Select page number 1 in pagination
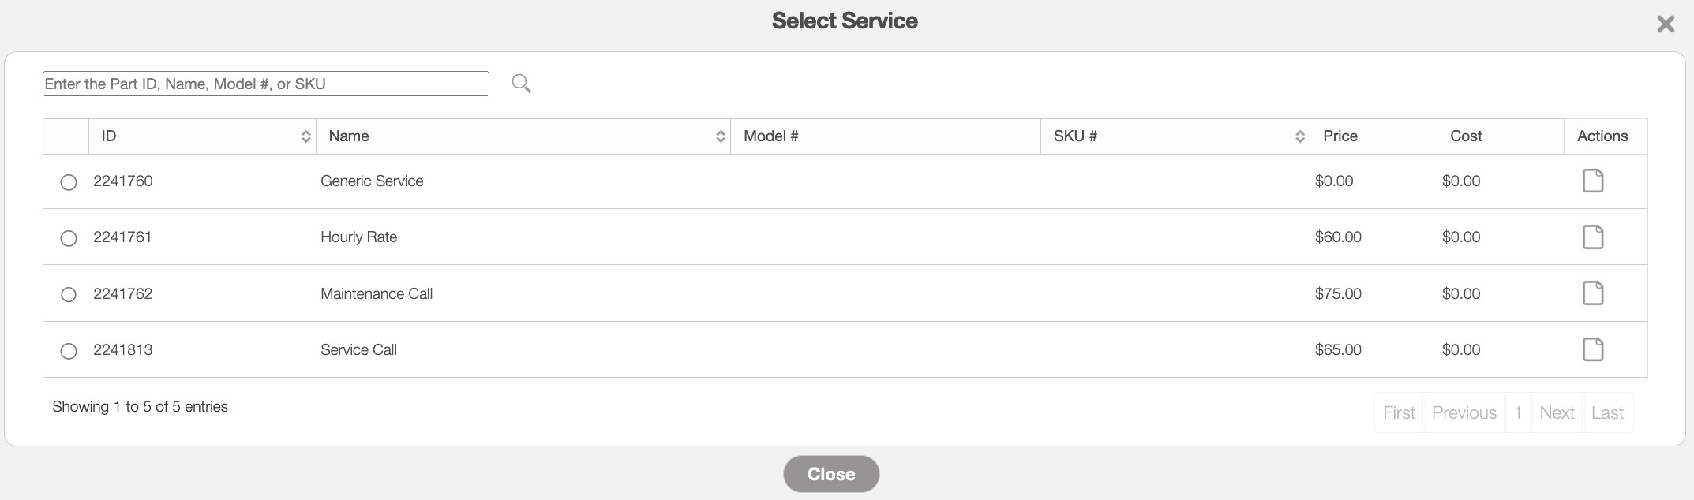1694x500 pixels. pyautogui.click(x=1517, y=412)
